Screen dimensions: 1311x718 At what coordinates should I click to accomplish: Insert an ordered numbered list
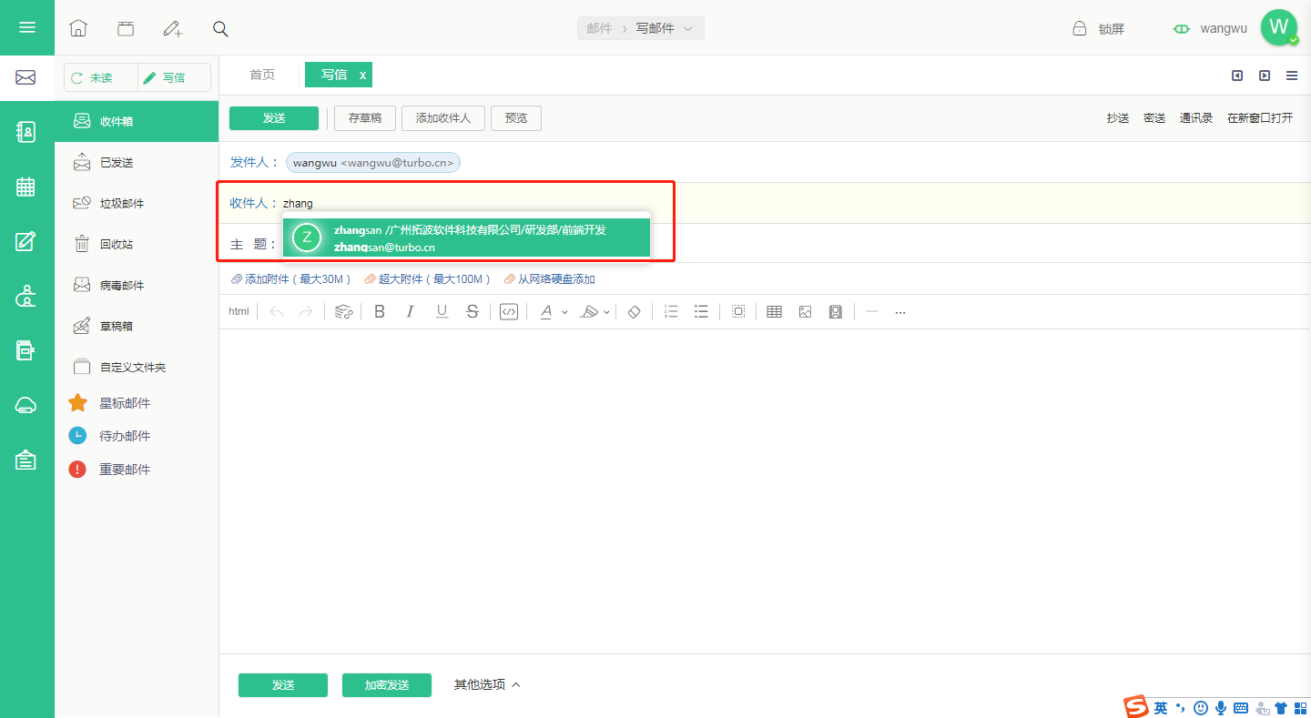(671, 311)
